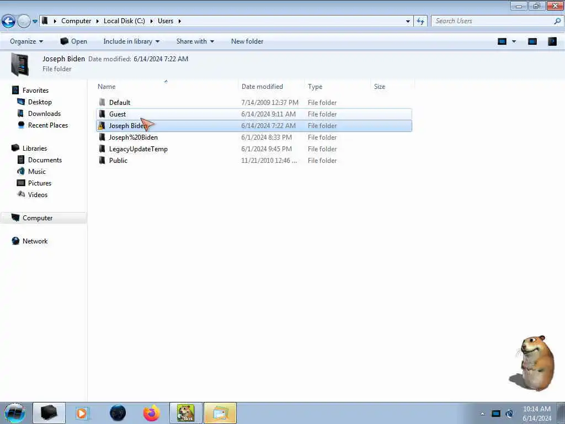This screenshot has height=424, width=565.
Task: Select Joseph%20Biden folder icon
Action: click(x=102, y=137)
